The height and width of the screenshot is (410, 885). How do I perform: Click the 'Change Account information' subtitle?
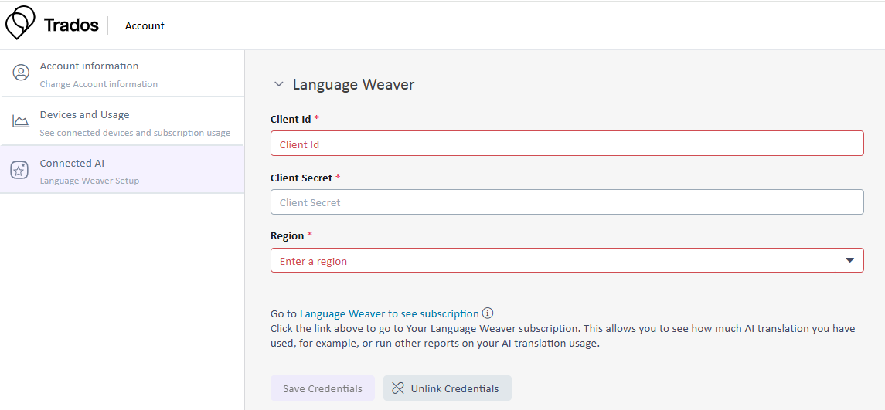(99, 84)
